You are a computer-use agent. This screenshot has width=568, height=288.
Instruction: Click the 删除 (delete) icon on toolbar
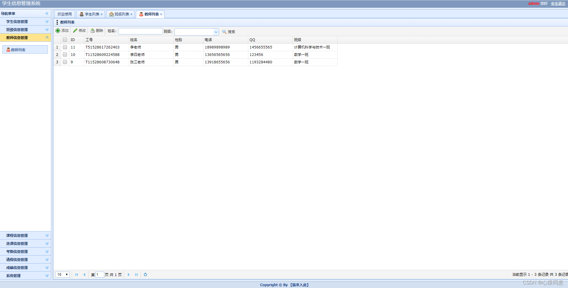pos(93,31)
